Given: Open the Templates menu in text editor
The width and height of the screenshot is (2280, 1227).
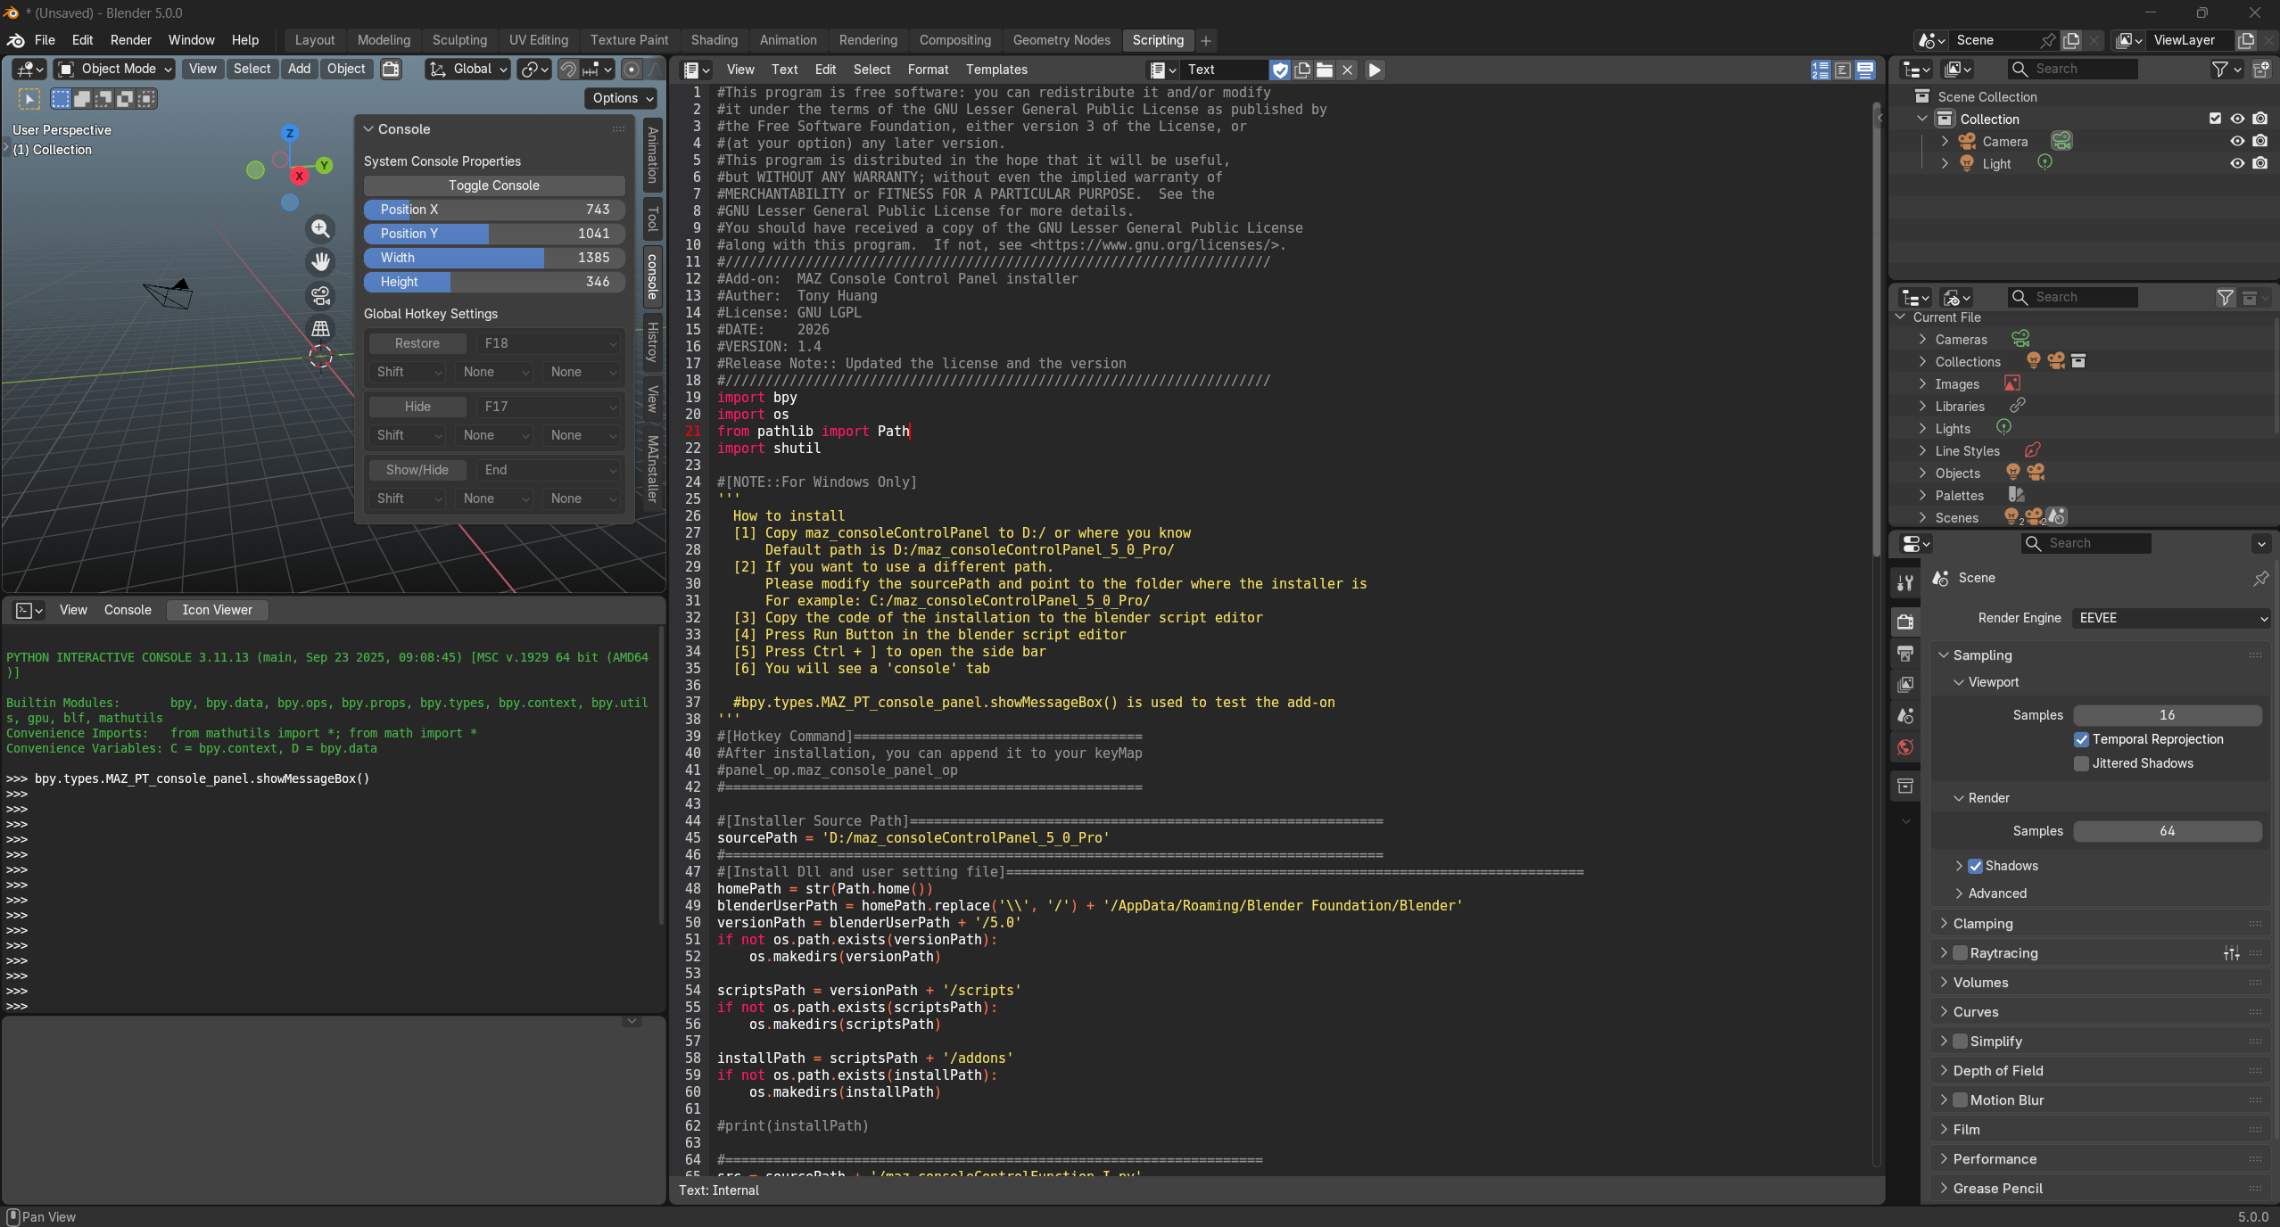Looking at the screenshot, I should (x=995, y=70).
